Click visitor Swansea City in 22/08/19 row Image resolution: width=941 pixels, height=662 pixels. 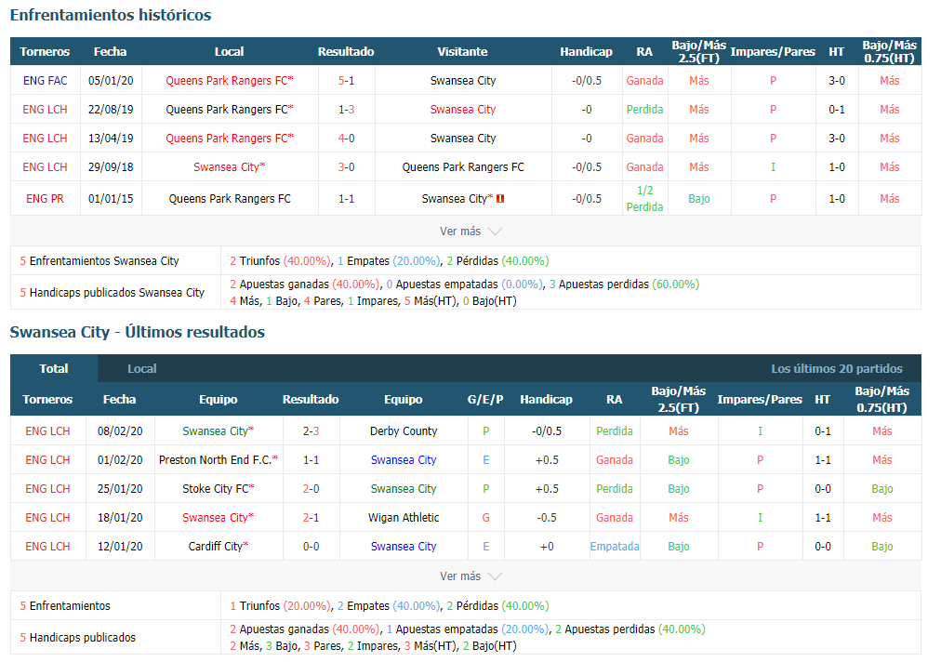463,109
